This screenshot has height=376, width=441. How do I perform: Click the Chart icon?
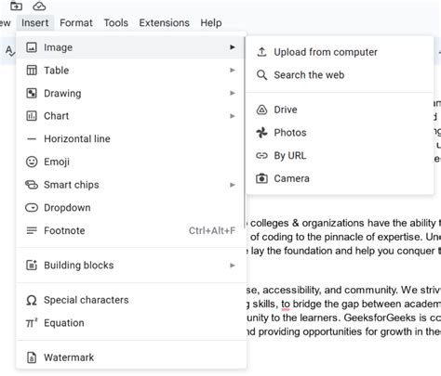(32, 116)
